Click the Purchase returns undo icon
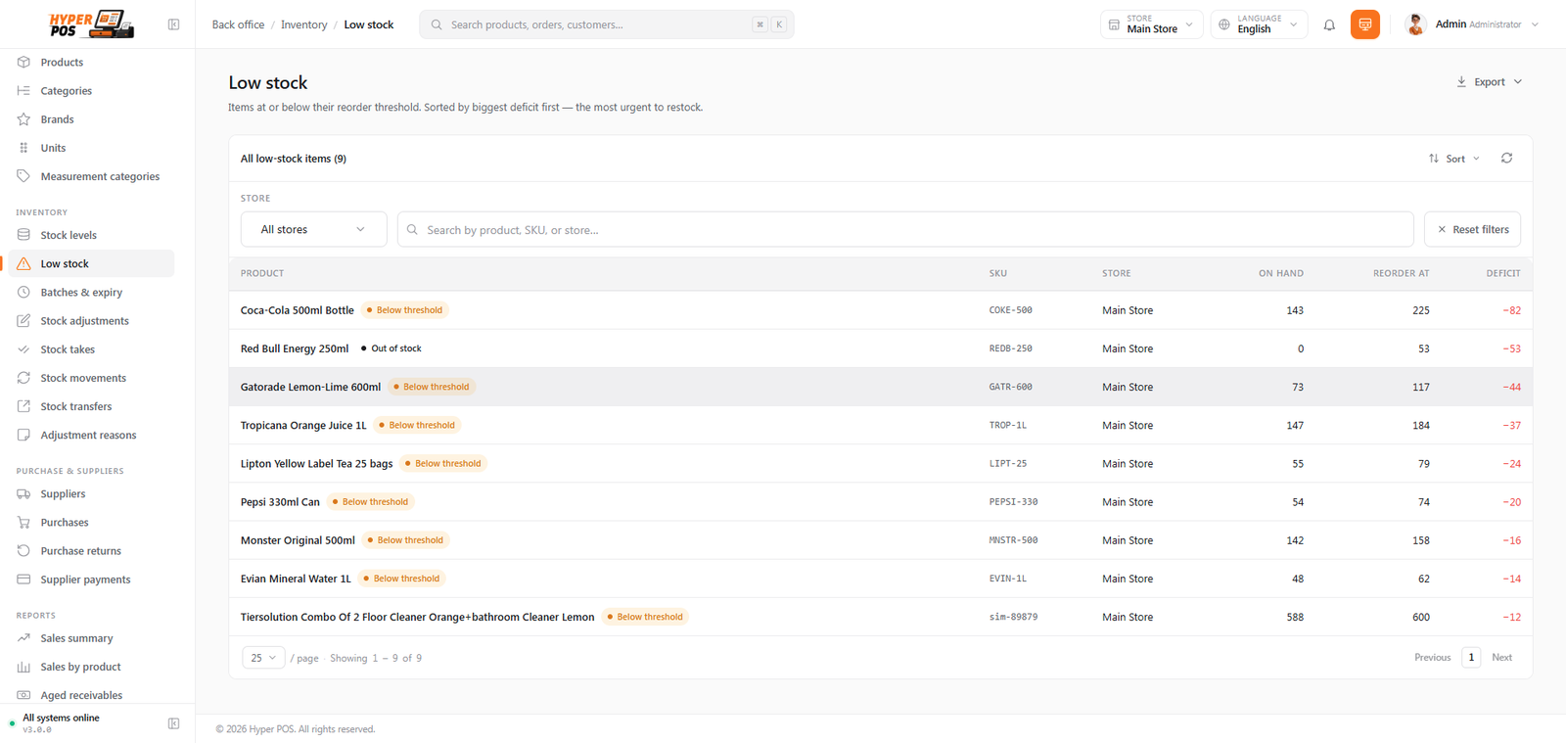Screen dimensions: 1566x743 click(x=23, y=551)
